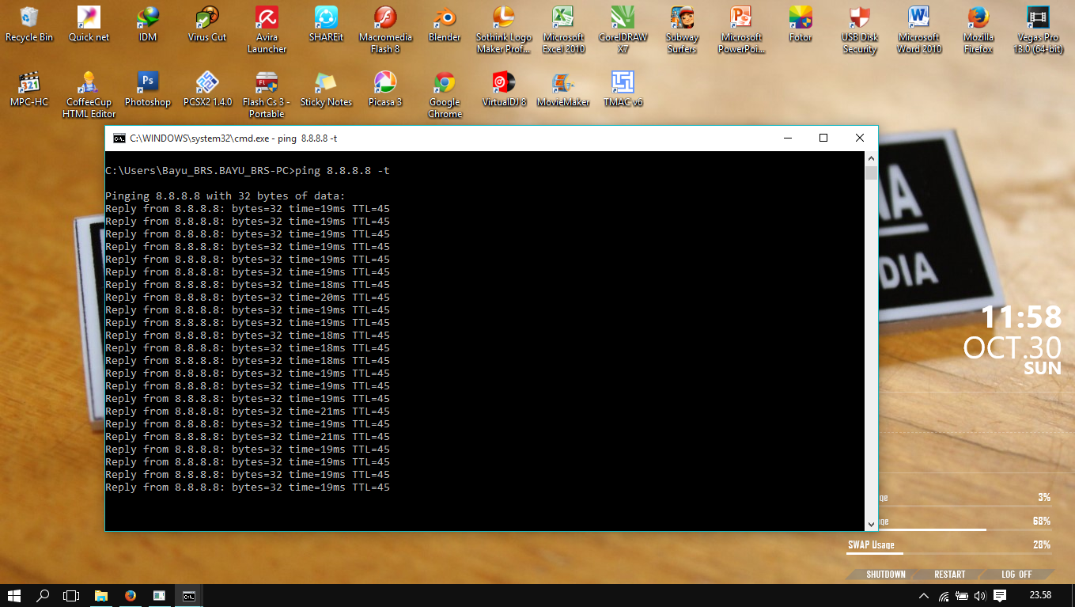Viewport: 1075px width, 607px height.
Task: Click the SWAP Usage progress bar
Action: 949,555
